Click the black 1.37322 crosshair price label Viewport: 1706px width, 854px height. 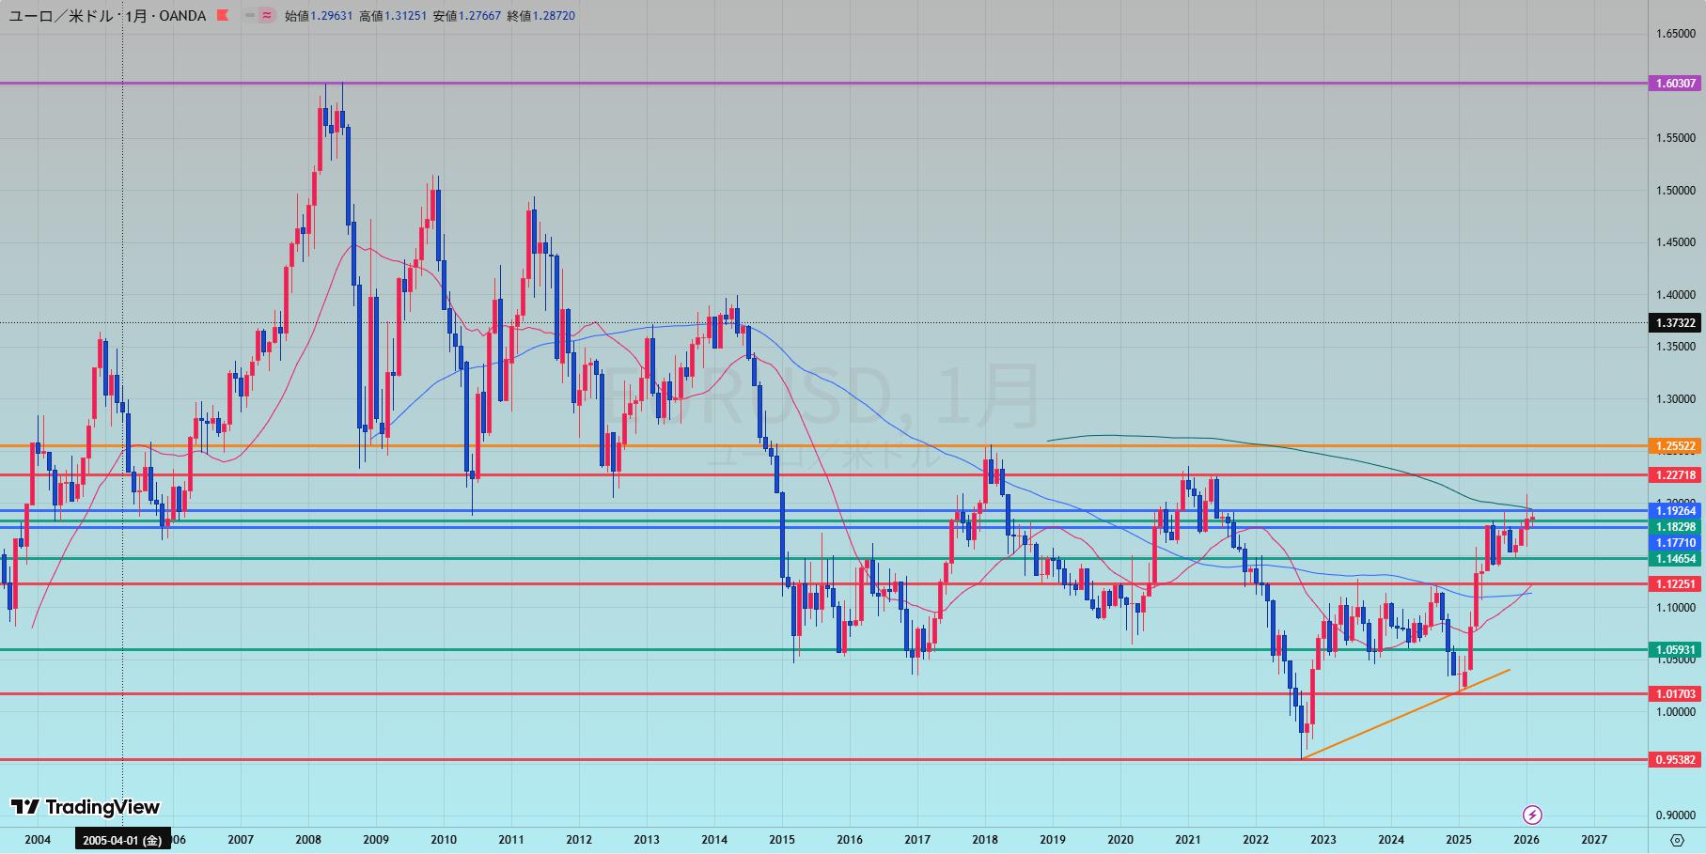(x=1675, y=323)
